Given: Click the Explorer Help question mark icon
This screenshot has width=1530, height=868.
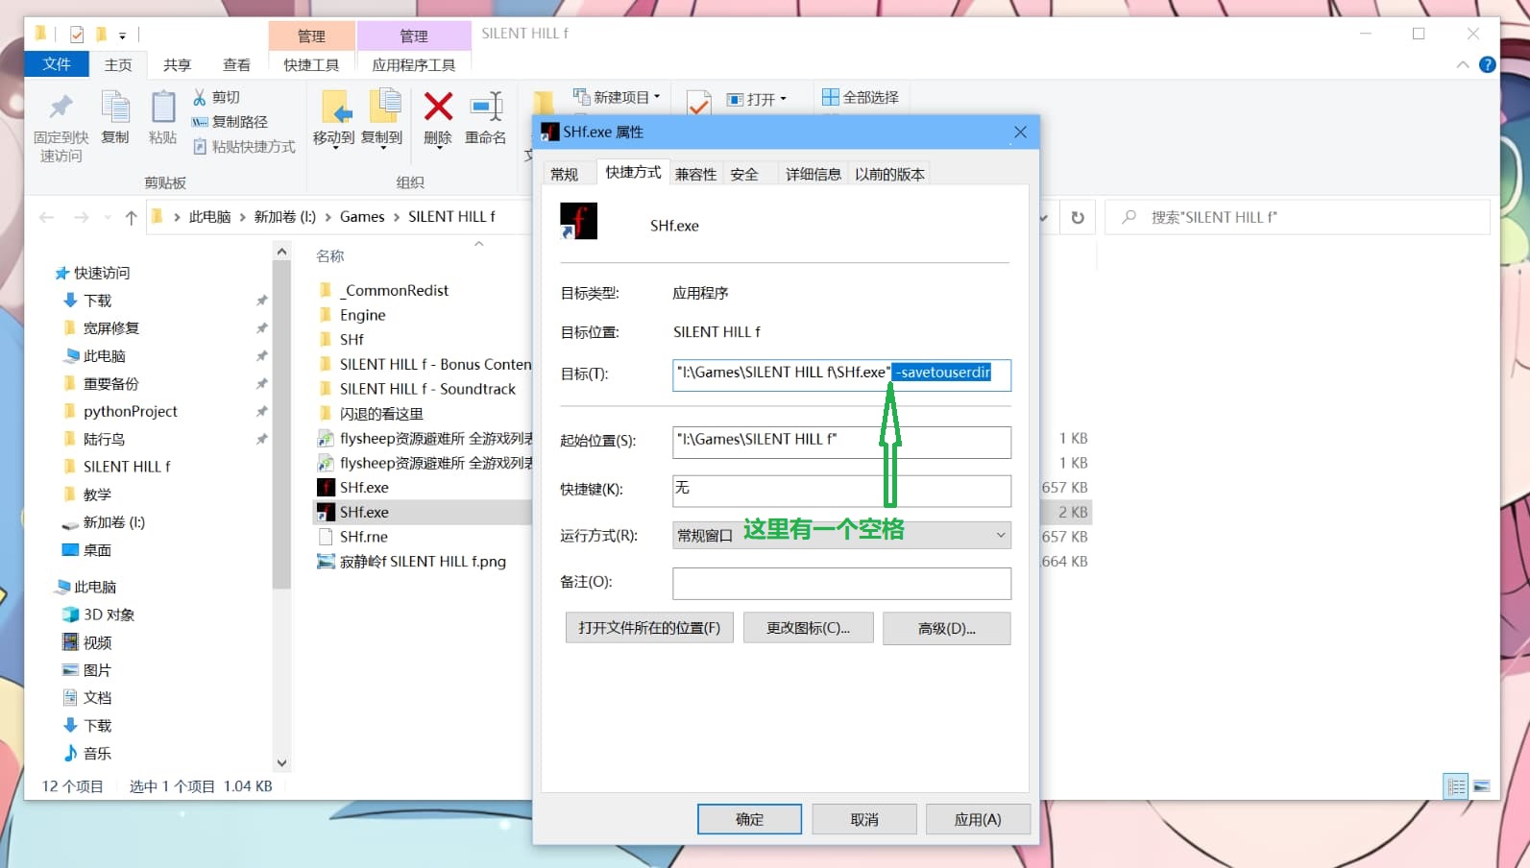Looking at the screenshot, I should [x=1487, y=65].
